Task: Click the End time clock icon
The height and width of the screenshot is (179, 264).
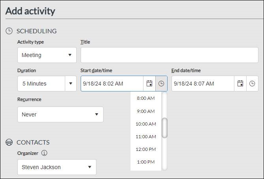Action: pyautogui.click(x=252, y=84)
